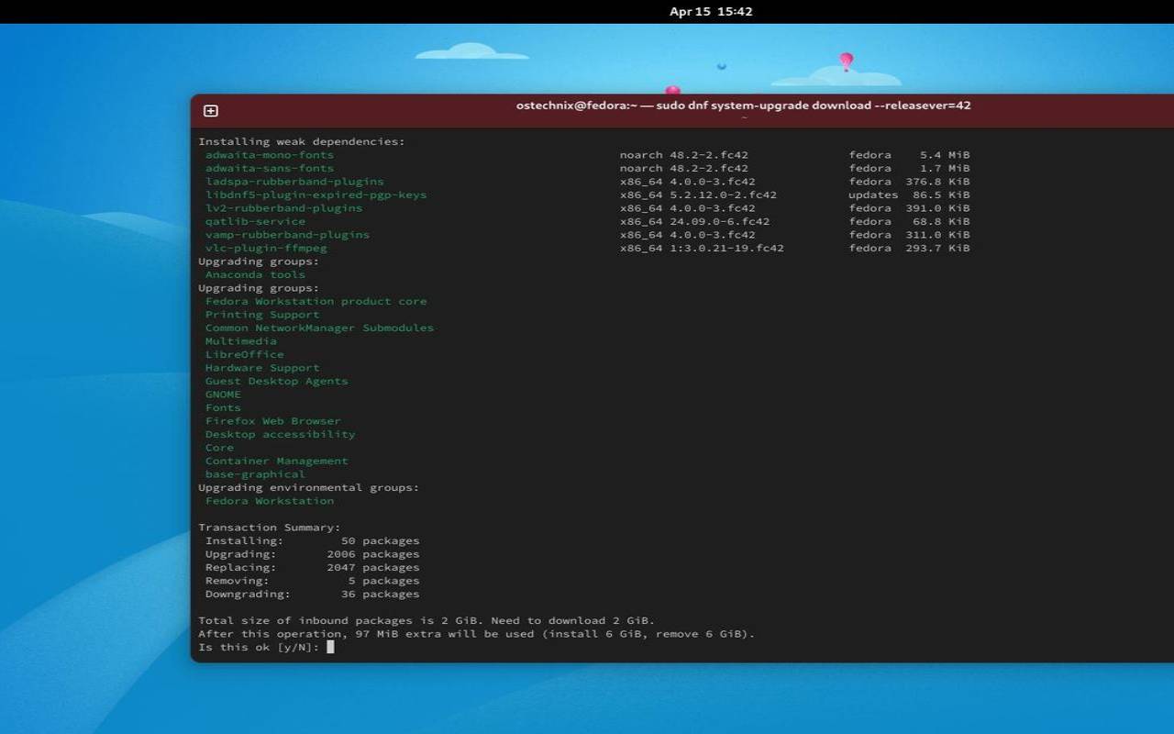The image size is (1174, 734).
Task: Select the adwaita-sans-fonts package name
Action: (270, 168)
